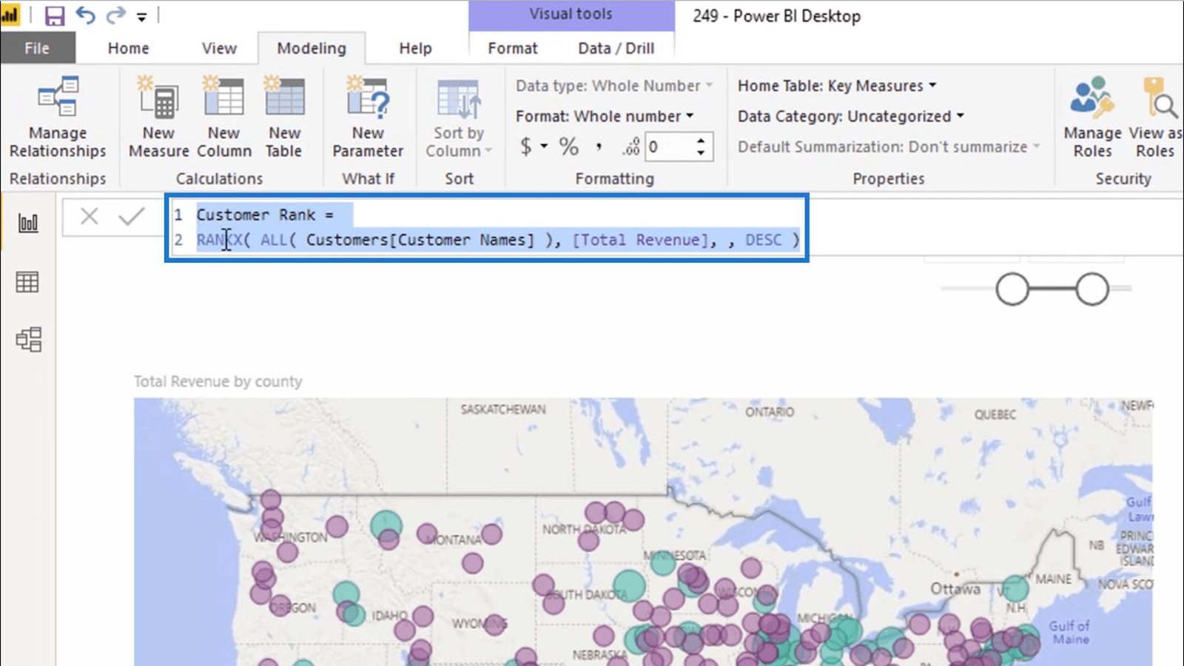This screenshot has width=1184, height=666.
Task: Click the Redo arrow icon
Action: [x=115, y=16]
